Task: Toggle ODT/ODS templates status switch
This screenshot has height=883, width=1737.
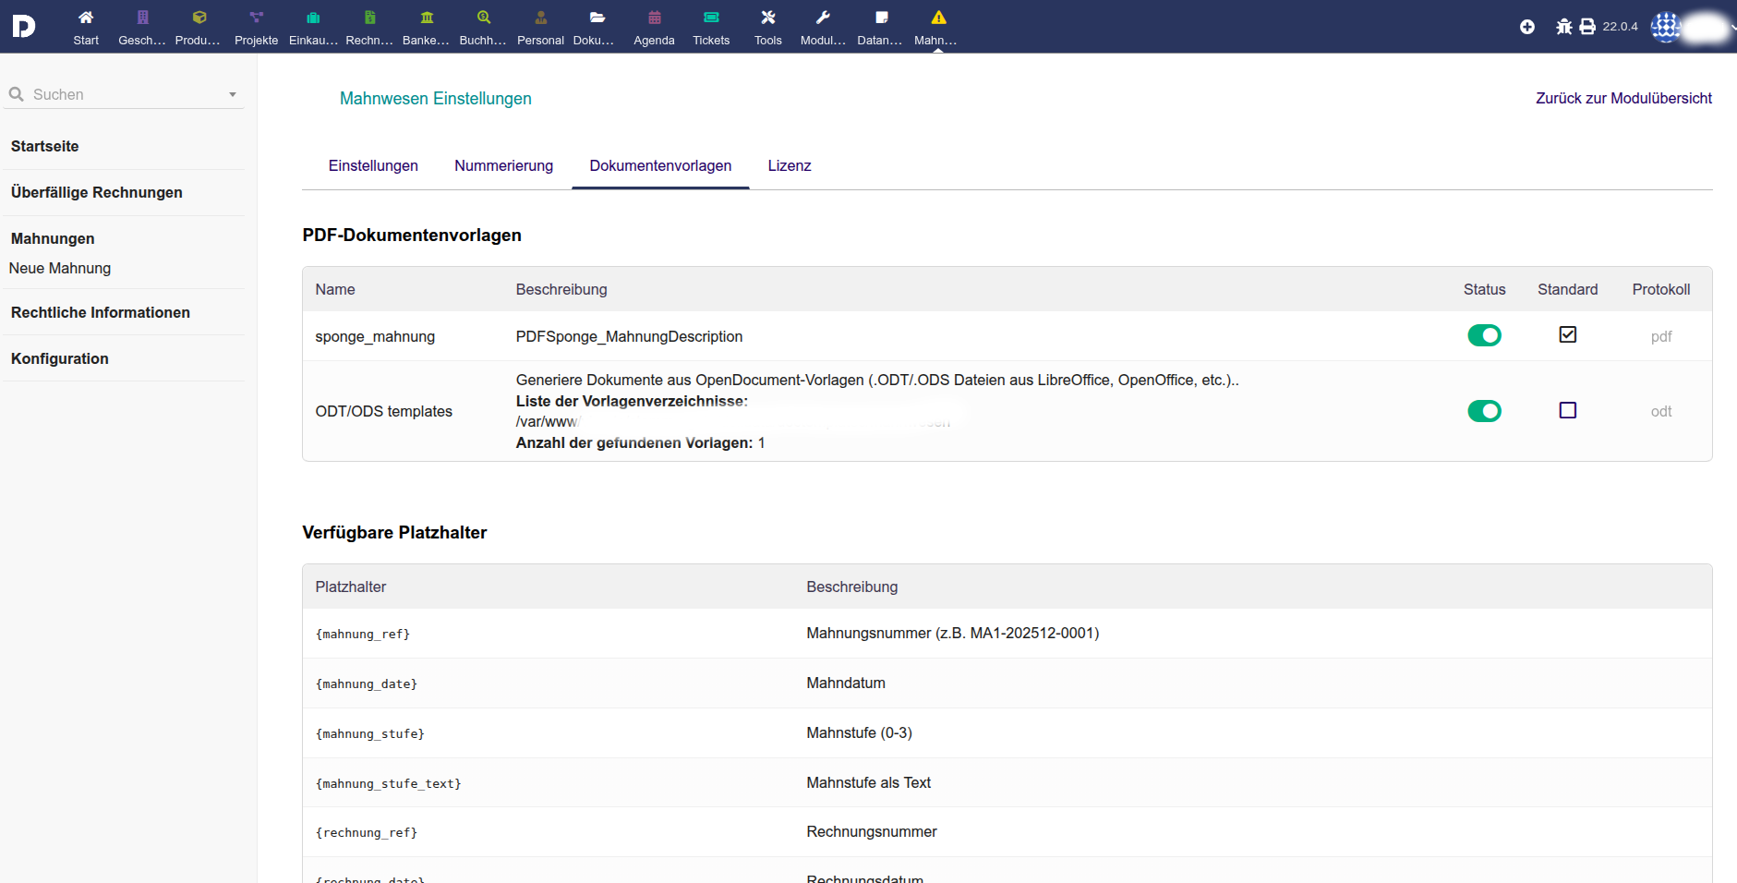Action: coord(1484,411)
